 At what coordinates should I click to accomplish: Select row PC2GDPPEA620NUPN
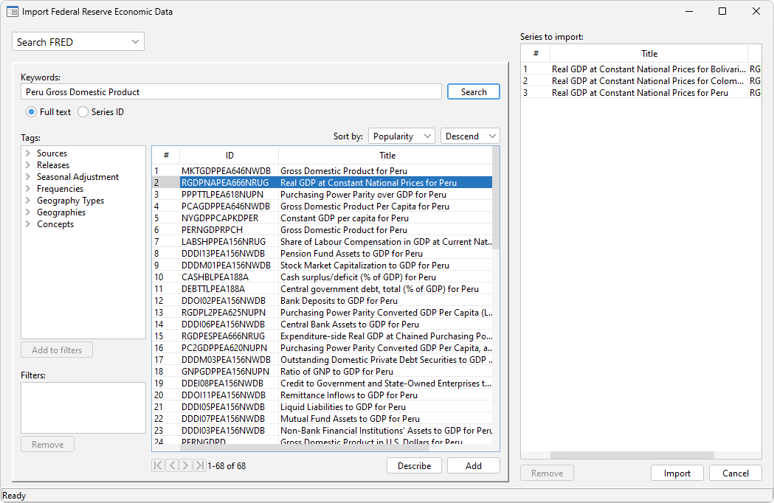coord(322,348)
